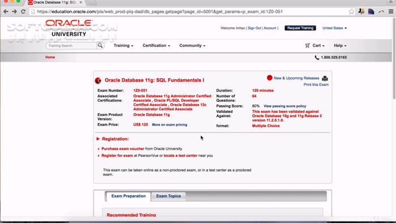The width and height of the screenshot is (396, 223).
Task: Reload the page with refresh icon
Action: 23,12
